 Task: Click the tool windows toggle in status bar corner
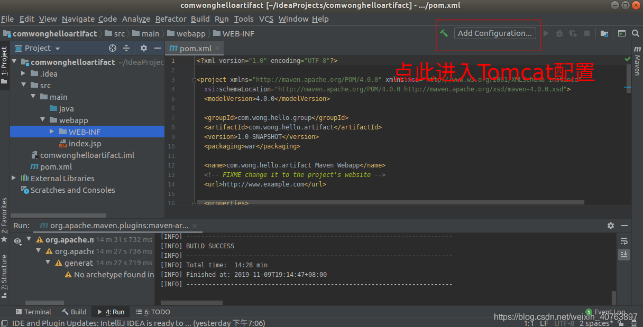4,323
